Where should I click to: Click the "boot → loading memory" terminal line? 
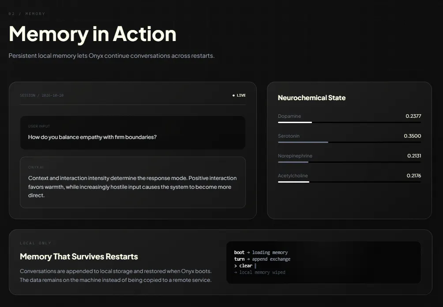tap(261, 252)
